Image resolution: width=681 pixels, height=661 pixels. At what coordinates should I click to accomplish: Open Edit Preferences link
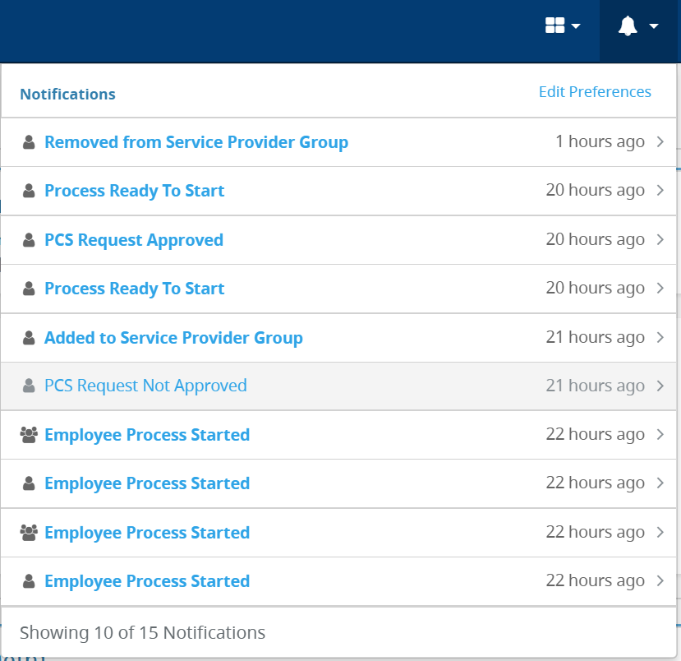pos(595,92)
